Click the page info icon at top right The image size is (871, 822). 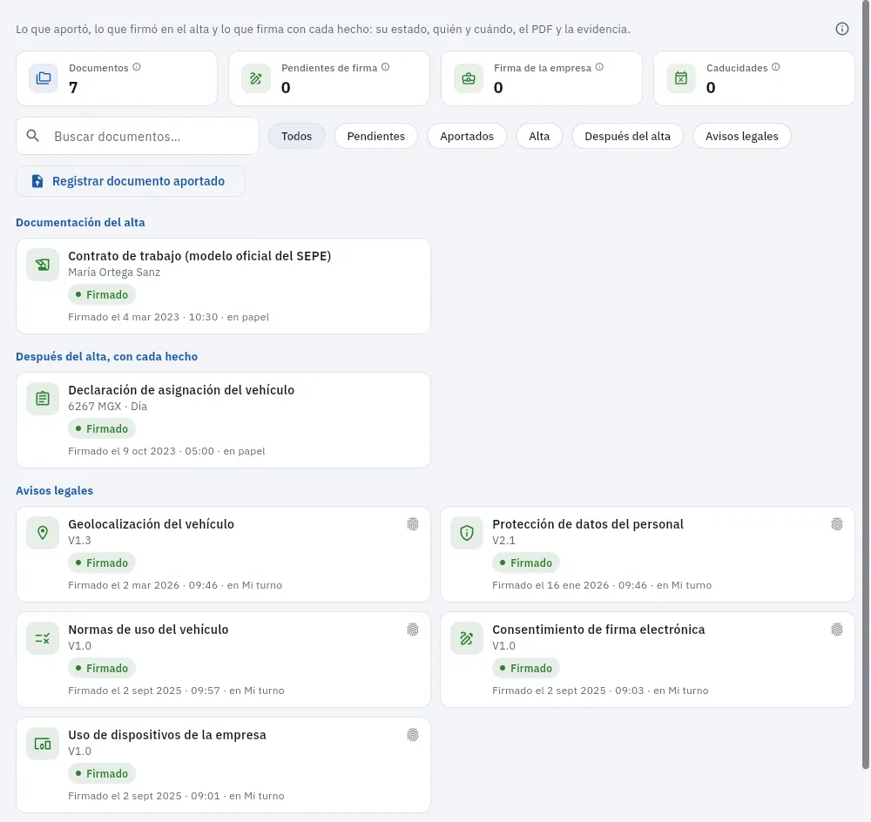842,29
